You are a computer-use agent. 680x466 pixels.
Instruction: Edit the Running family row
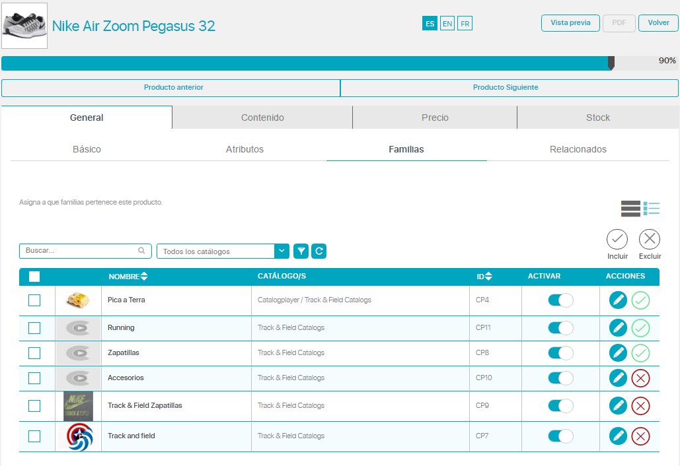618,328
